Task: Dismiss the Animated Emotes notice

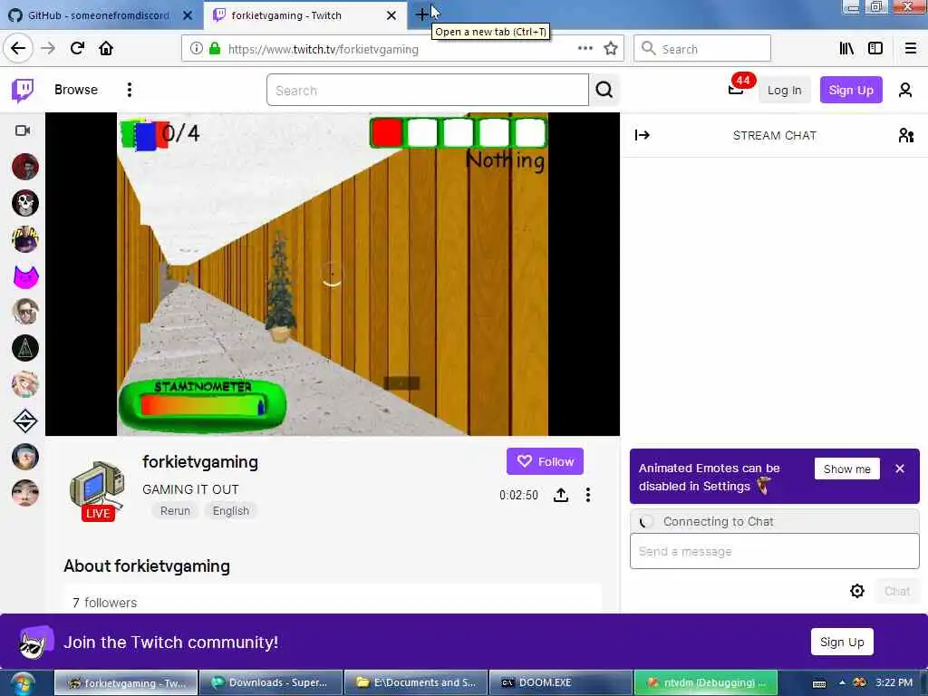Action: coord(900,469)
